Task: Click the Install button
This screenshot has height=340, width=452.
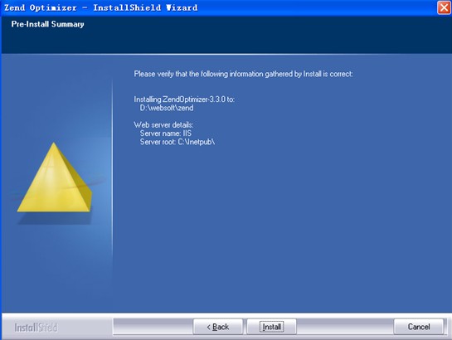Action: tap(271, 327)
